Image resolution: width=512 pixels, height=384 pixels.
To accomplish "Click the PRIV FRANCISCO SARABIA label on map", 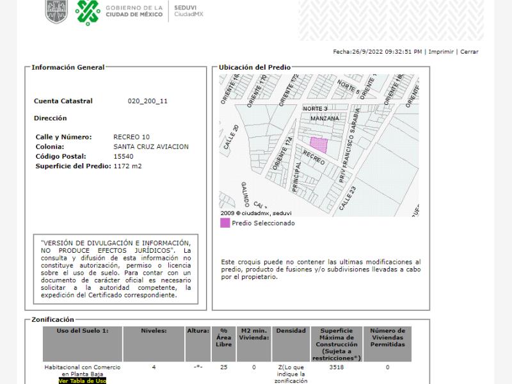I will tap(349, 145).
